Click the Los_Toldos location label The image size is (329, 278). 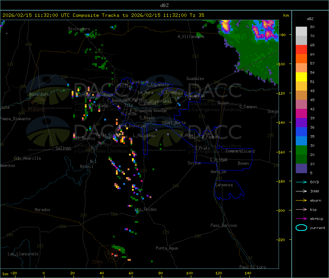(145, 209)
